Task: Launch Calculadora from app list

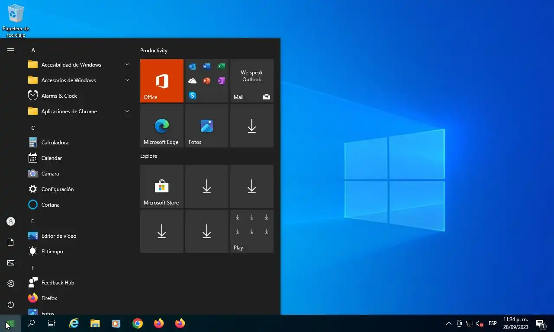Action: (79, 143)
